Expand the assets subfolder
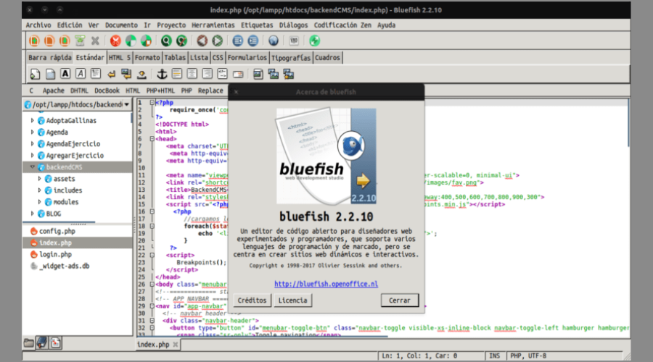 [x=40, y=179]
